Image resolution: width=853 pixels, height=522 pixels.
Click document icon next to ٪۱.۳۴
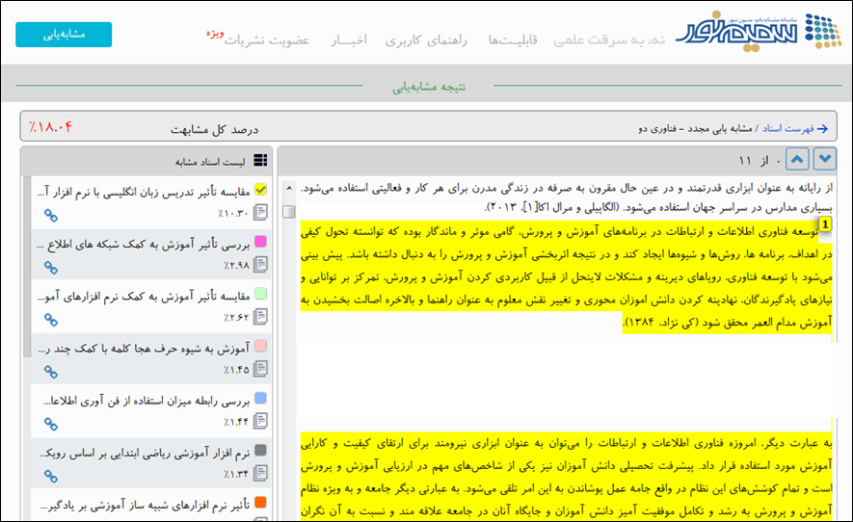(x=260, y=473)
